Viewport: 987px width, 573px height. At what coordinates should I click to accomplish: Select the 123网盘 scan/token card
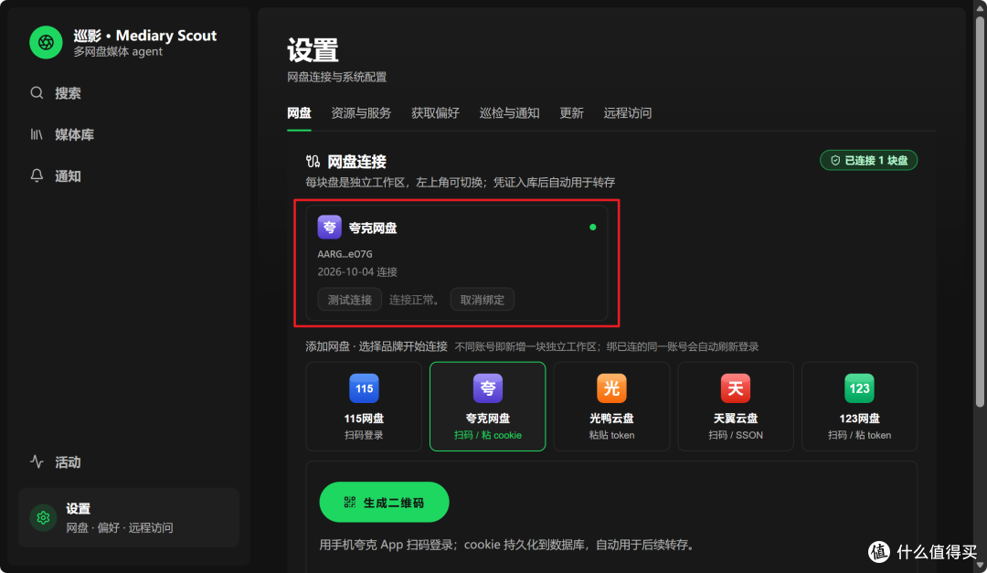pyautogui.click(x=859, y=406)
